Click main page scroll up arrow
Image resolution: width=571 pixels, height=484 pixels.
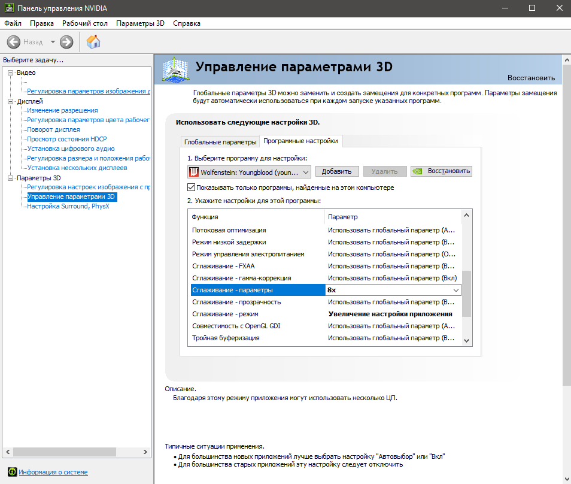tap(567, 60)
